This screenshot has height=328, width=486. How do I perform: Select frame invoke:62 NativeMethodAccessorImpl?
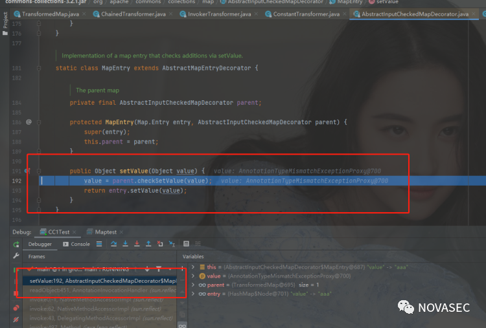(x=100, y=309)
